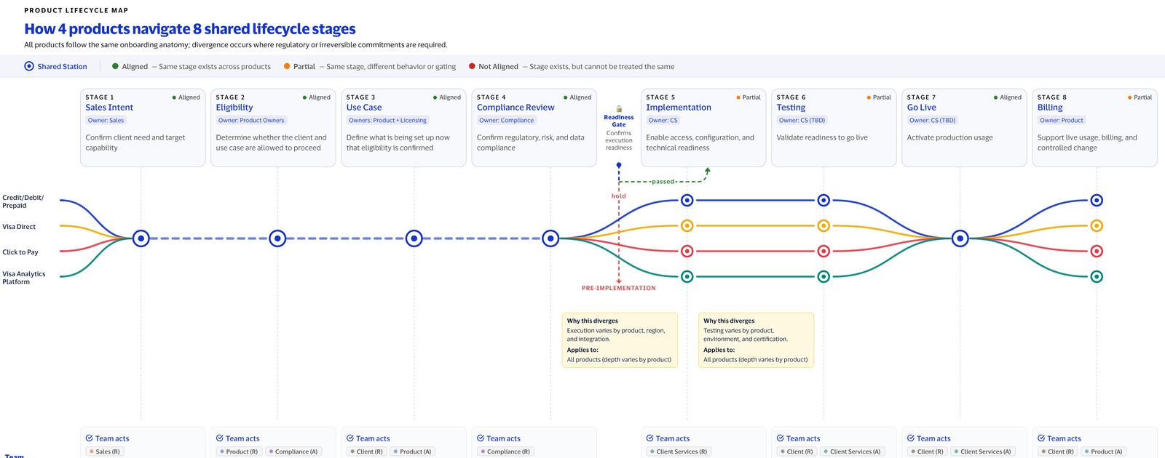Click the Client Services (A) chip under Stage 6
The image size is (1165, 458).
(852, 451)
